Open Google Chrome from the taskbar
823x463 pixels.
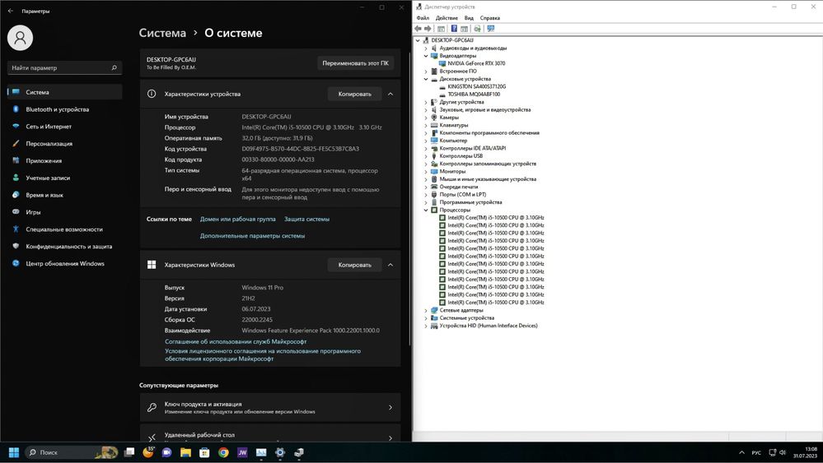tap(223, 452)
